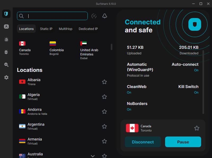Click the CleanWeb On status

click(129, 93)
